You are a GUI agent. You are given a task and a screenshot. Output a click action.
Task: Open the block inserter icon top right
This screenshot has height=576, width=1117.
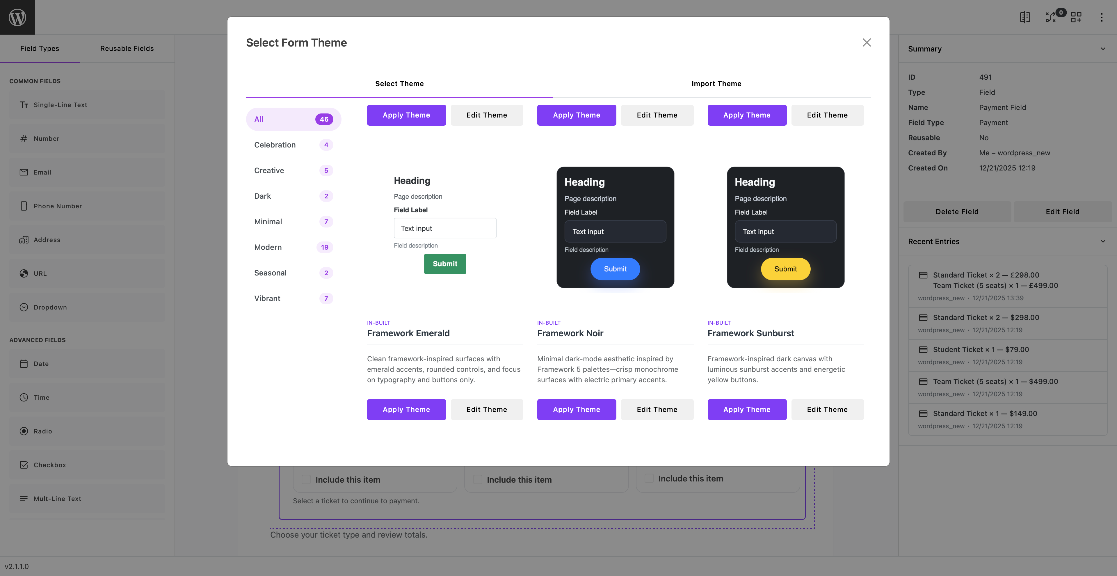[1076, 17]
